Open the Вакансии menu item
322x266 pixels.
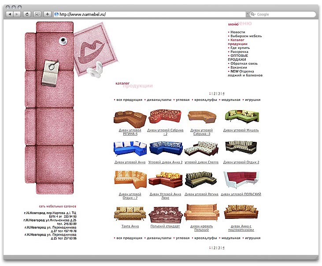click(x=239, y=67)
